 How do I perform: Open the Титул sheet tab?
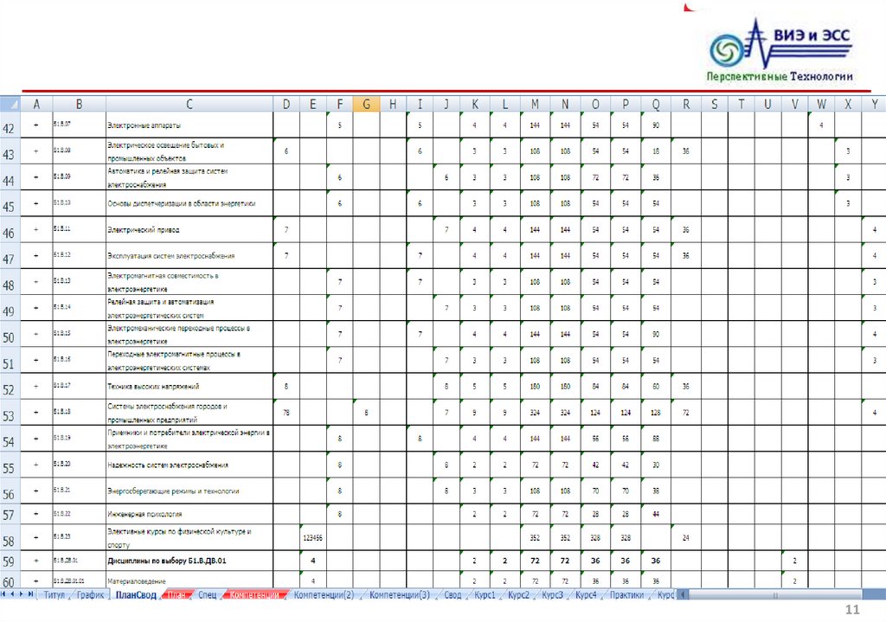click(55, 595)
